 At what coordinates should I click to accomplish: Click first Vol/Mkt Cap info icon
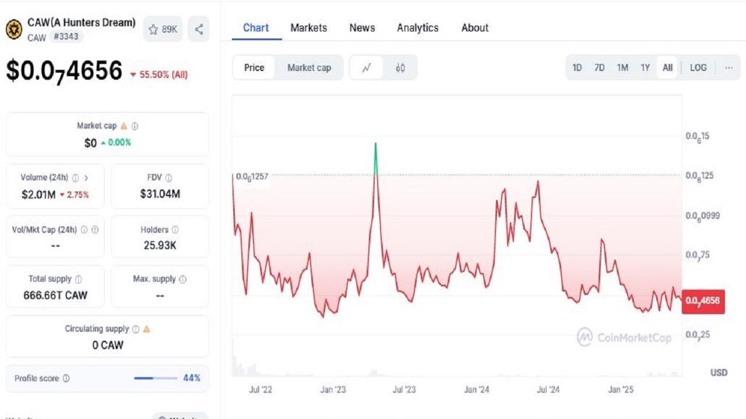click(x=85, y=230)
